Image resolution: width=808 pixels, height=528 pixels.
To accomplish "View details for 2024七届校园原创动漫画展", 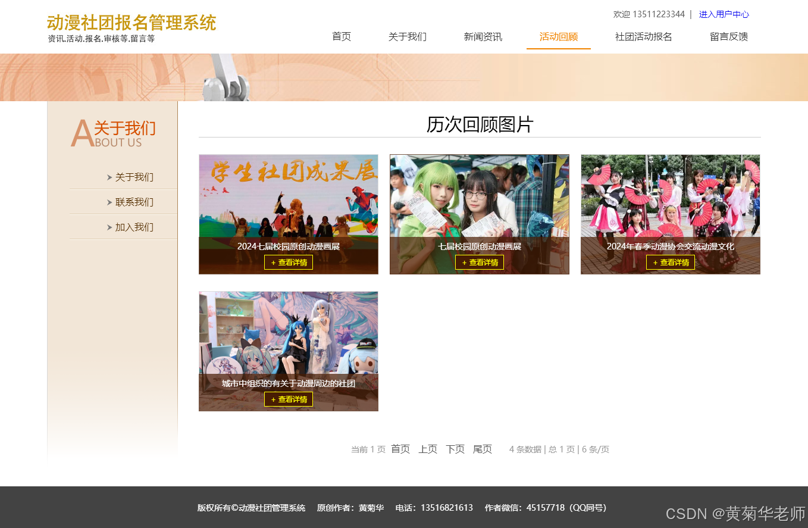I will pyautogui.click(x=289, y=263).
